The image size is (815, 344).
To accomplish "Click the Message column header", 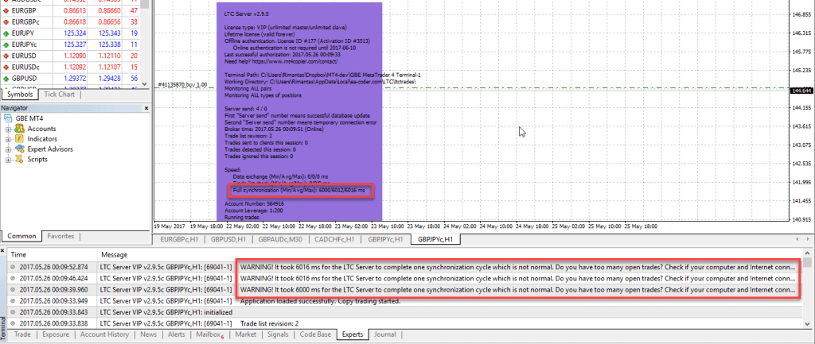I will [x=450, y=255].
